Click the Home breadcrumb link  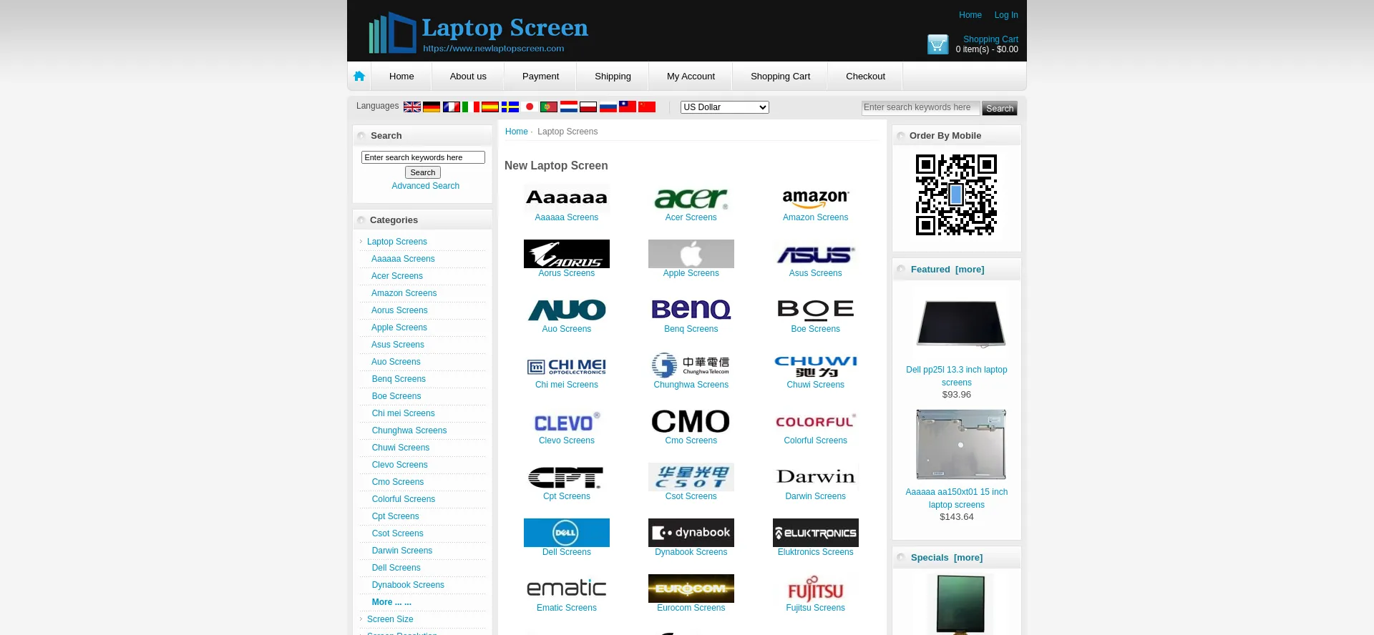coord(517,132)
